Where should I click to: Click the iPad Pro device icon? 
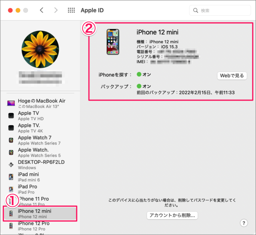11,189
